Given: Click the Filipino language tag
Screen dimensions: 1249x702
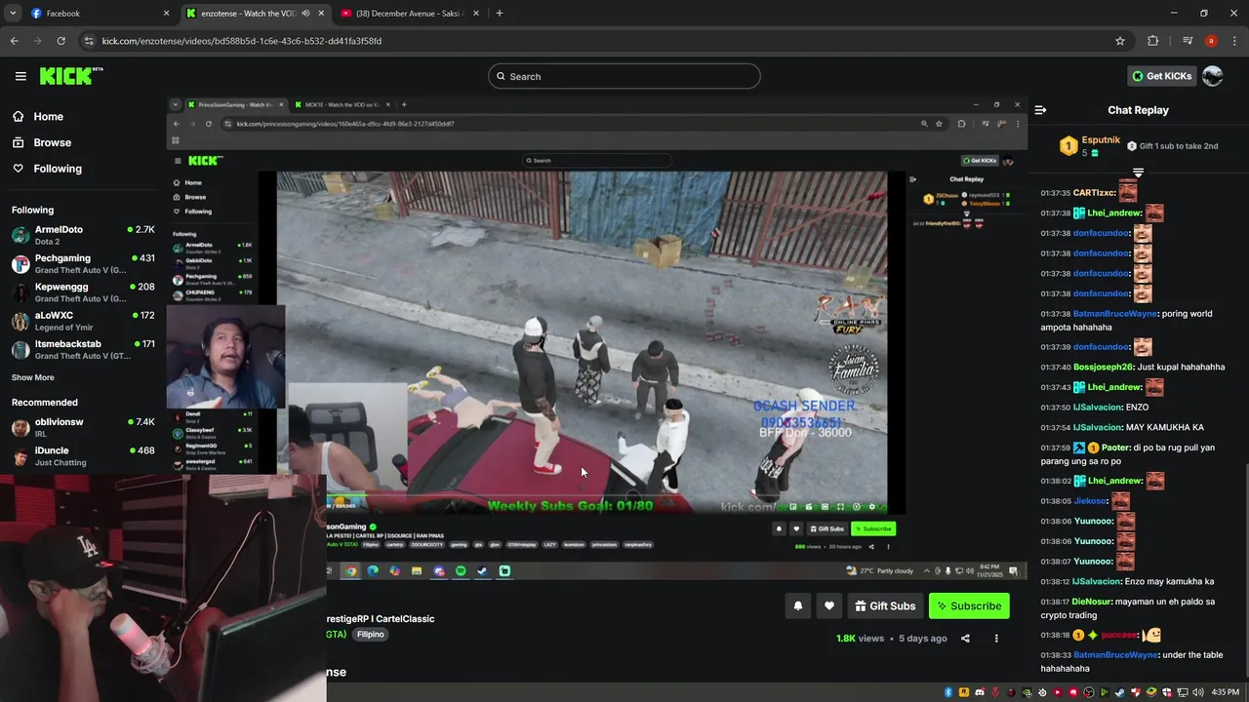Looking at the screenshot, I should tap(371, 634).
